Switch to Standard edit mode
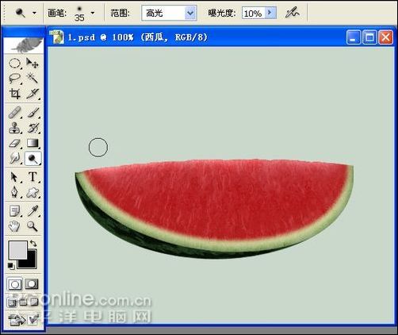Image resolution: width=398 pixels, height=335 pixels. point(15,284)
